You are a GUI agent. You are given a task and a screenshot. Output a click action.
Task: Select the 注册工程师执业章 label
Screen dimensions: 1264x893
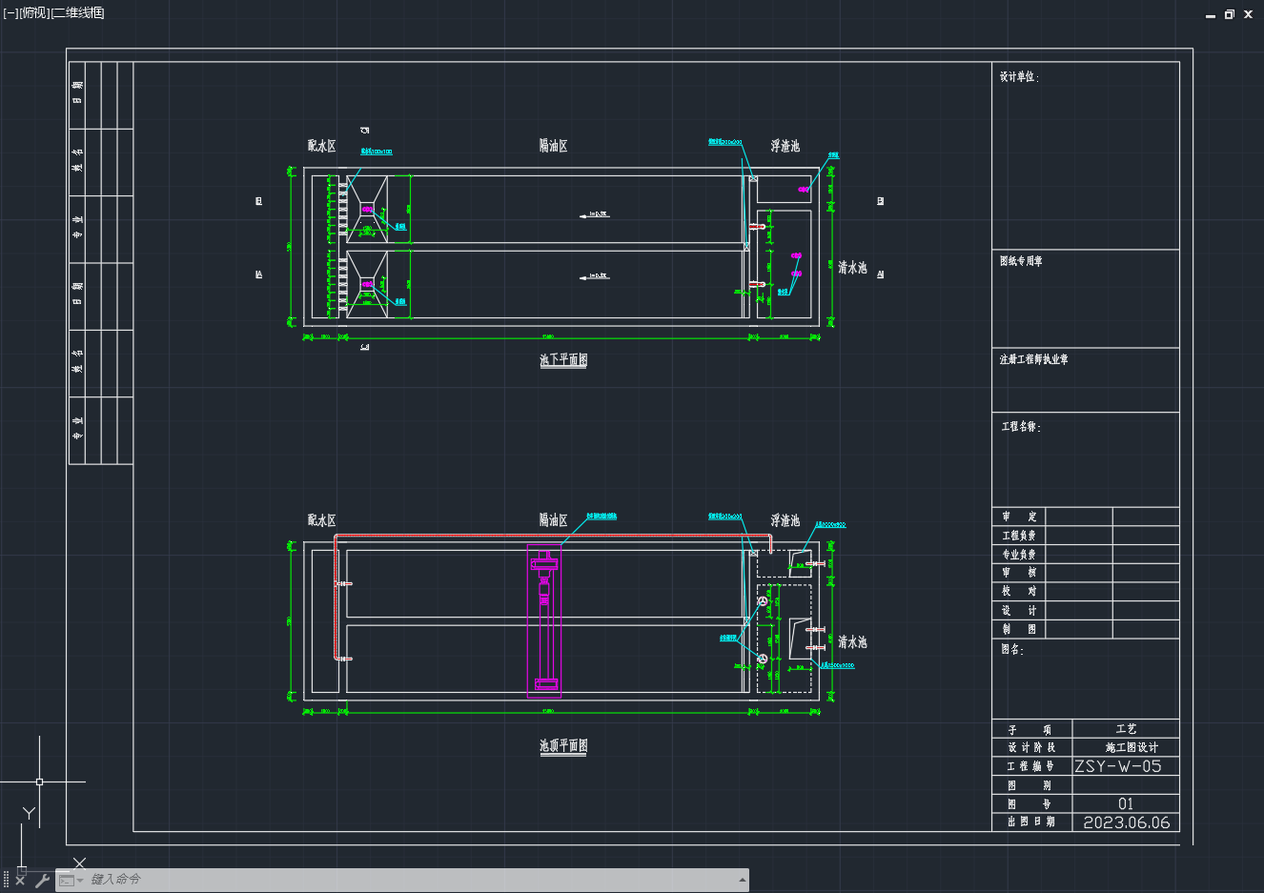pos(1033,359)
